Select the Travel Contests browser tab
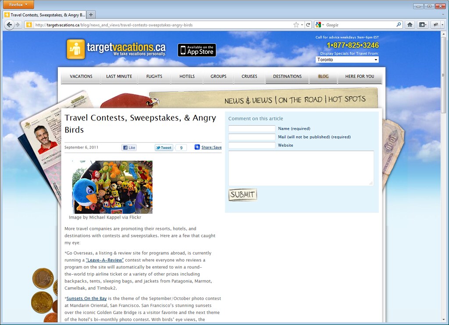The height and width of the screenshot is (325, 449). tap(44, 15)
